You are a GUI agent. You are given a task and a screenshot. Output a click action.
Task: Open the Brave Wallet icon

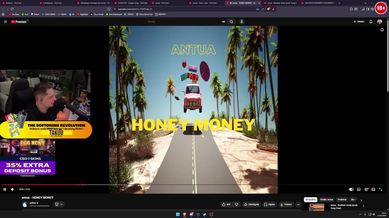[x=372, y=9]
